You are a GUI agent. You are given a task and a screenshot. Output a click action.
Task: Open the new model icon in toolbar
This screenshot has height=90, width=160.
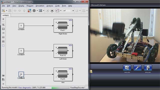(3, 10)
